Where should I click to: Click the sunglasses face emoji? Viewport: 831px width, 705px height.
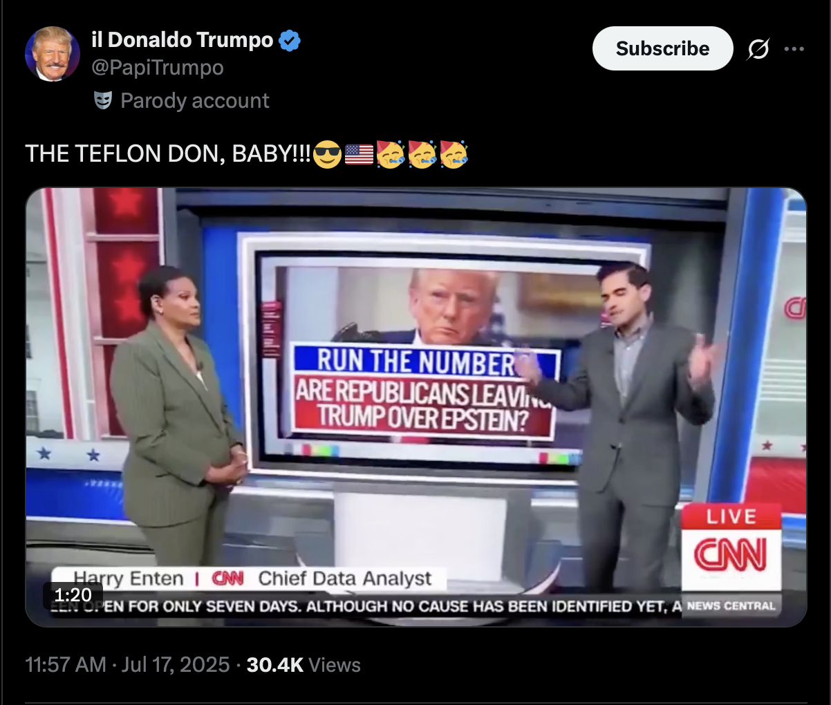pyautogui.click(x=327, y=153)
